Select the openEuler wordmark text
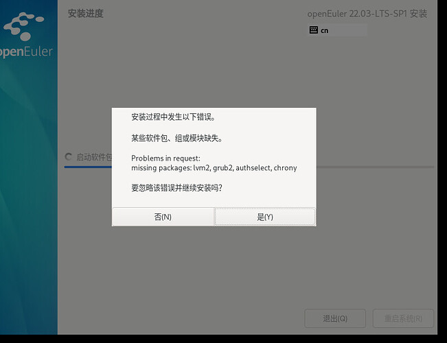Image resolution: width=447 pixels, height=343 pixels. pos(26,52)
